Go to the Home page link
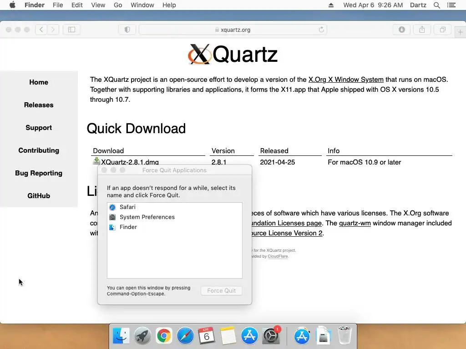Screen dimensions: 466x349 [39, 82]
